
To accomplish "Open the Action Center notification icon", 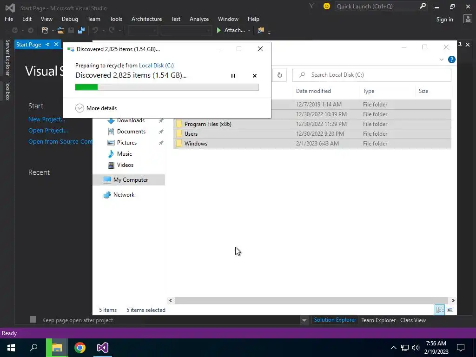I will 461,348.
